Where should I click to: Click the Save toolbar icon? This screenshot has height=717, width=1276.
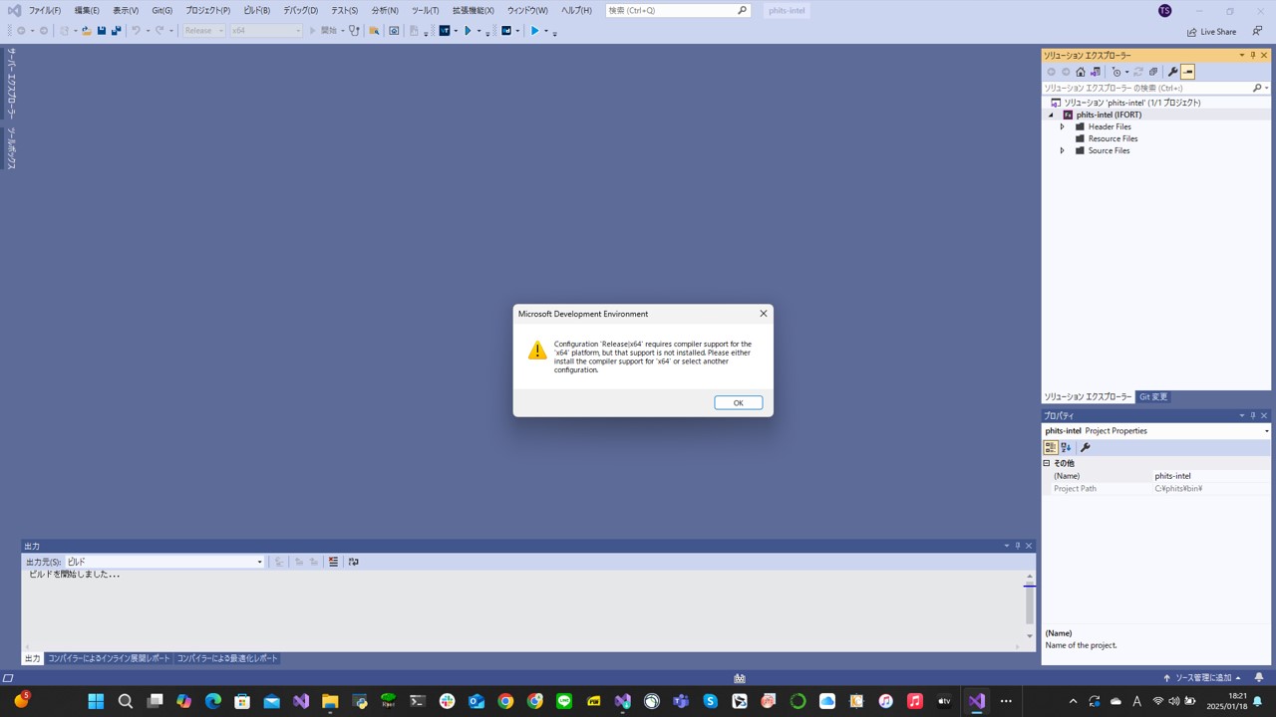[x=102, y=31]
